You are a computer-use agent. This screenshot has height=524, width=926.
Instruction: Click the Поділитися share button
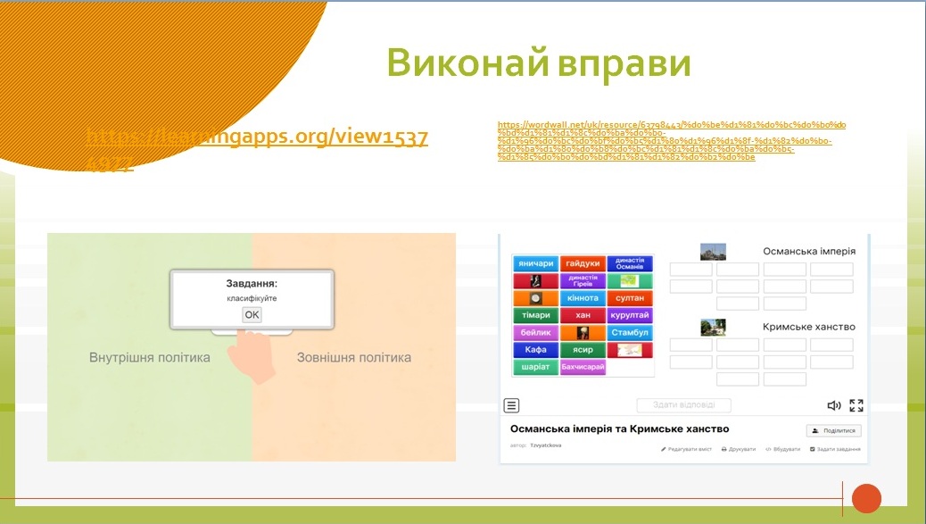pyautogui.click(x=834, y=430)
